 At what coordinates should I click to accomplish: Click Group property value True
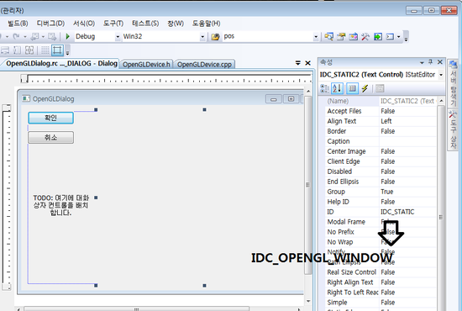[x=407, y=192]
